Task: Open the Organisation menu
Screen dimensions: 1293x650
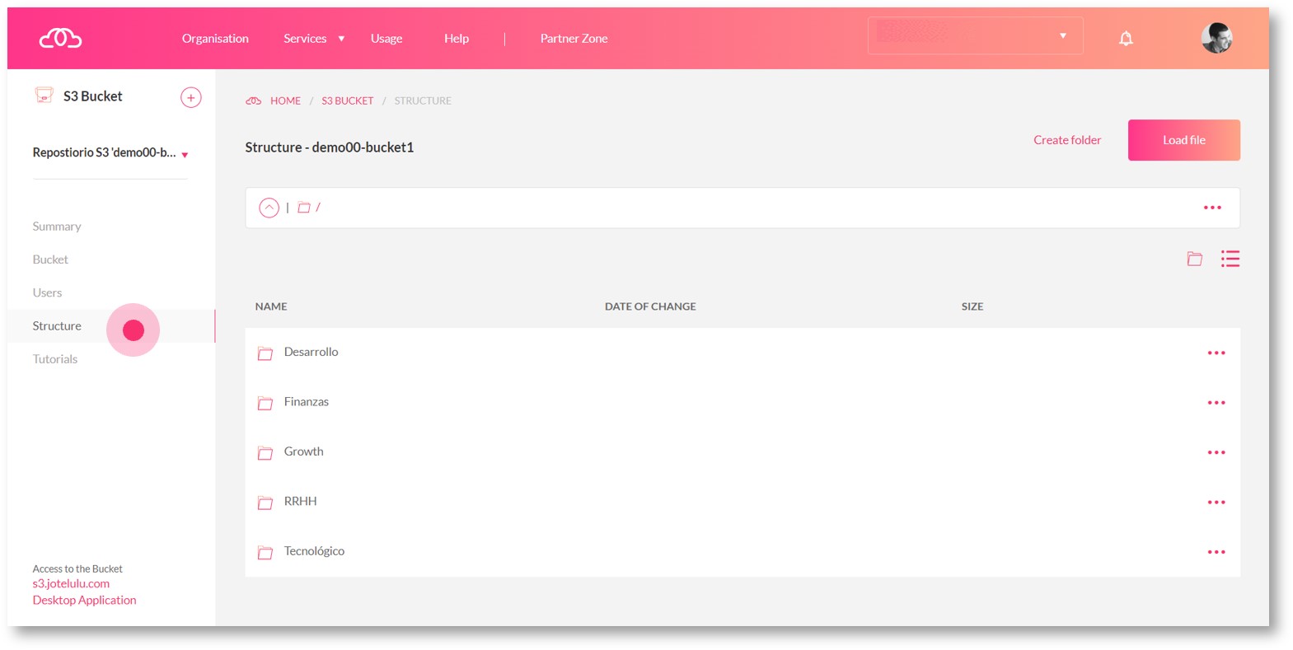Action: (215, 39)
